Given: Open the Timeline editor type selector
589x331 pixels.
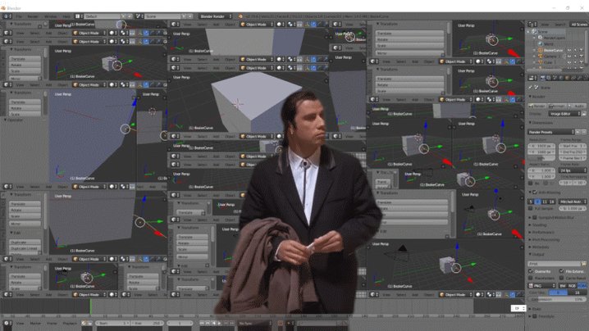Looking at the screenshot, I should point(7,323).
